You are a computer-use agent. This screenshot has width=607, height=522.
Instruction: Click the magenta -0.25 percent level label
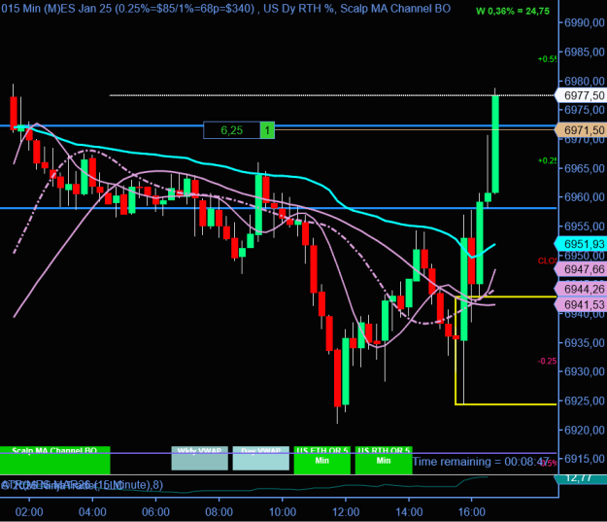pyautogui.click(x=548, y=362)
